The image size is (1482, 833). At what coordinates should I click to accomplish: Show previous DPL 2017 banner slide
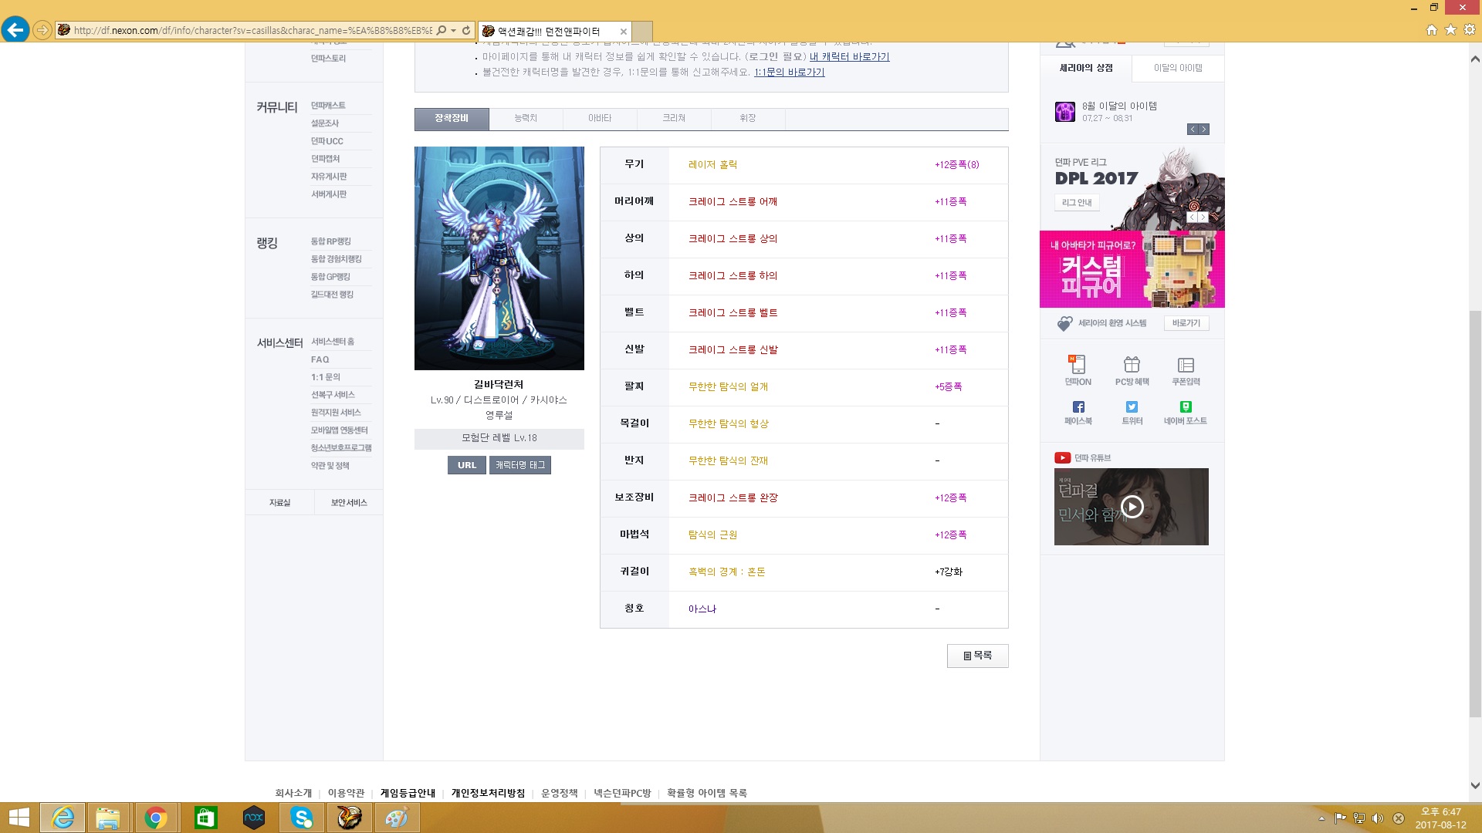coord(1192,218)
